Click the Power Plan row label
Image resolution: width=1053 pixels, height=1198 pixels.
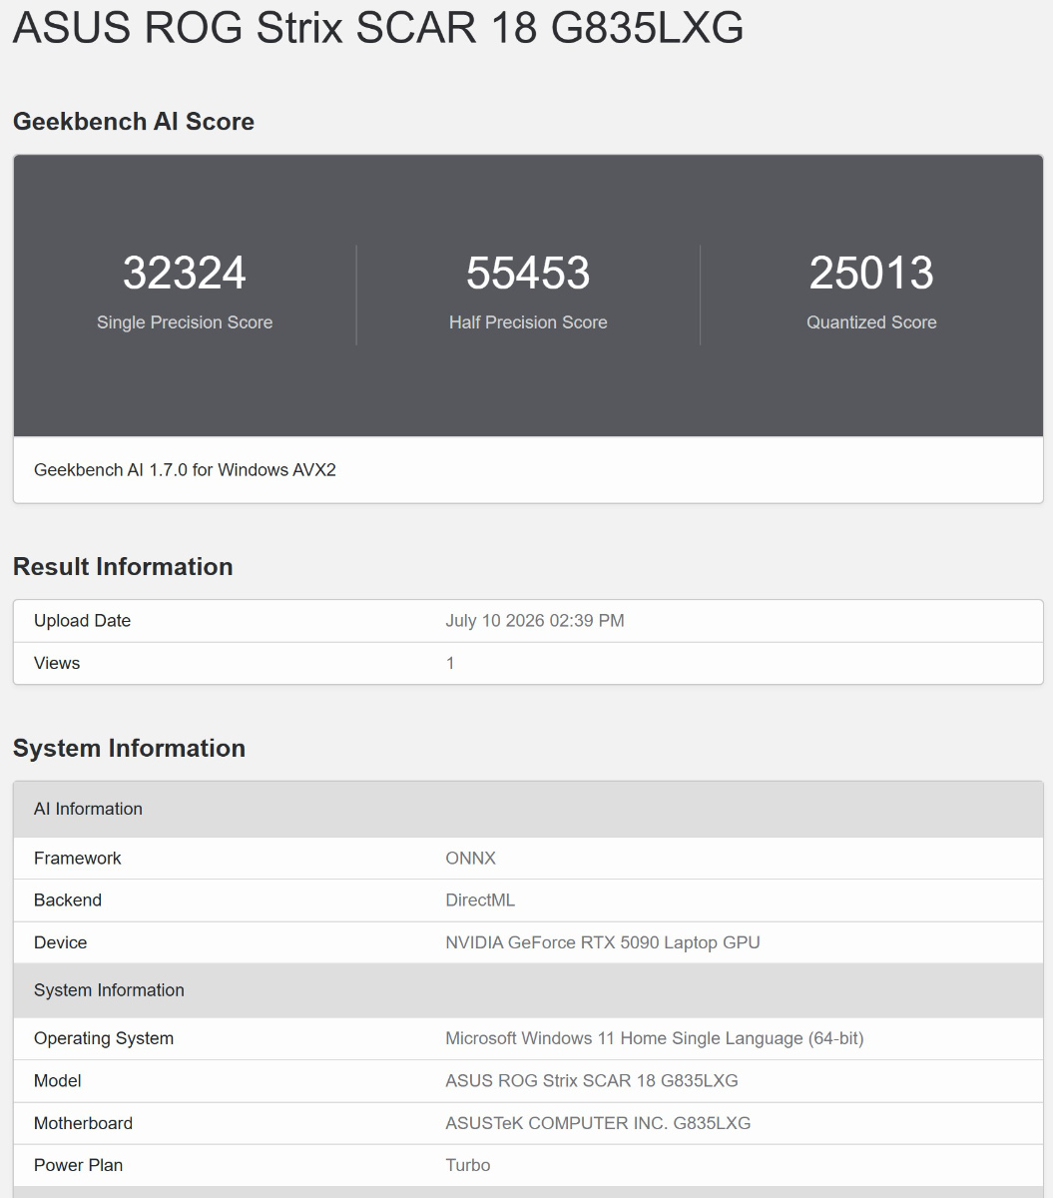(x=78, y=1165)
